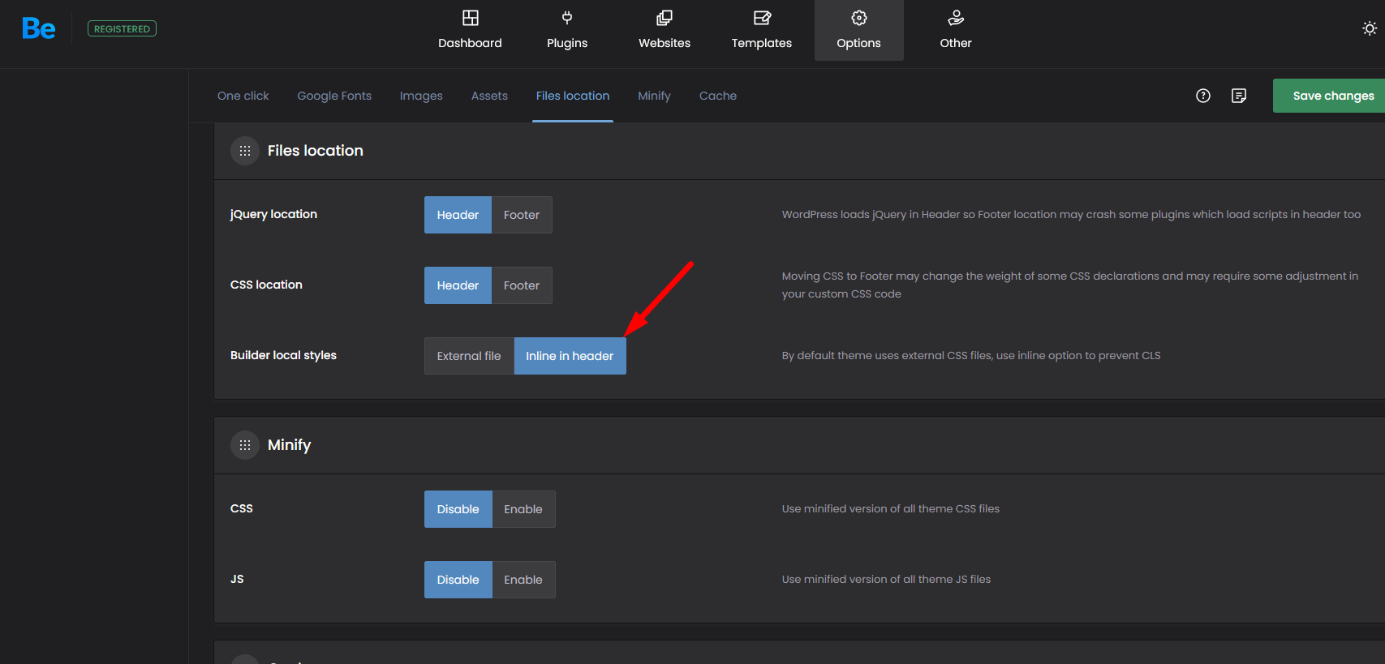Viewport: 1385px width, 664px height.
Task: Open the notes document icon
Action: (x=1239, y=96)
